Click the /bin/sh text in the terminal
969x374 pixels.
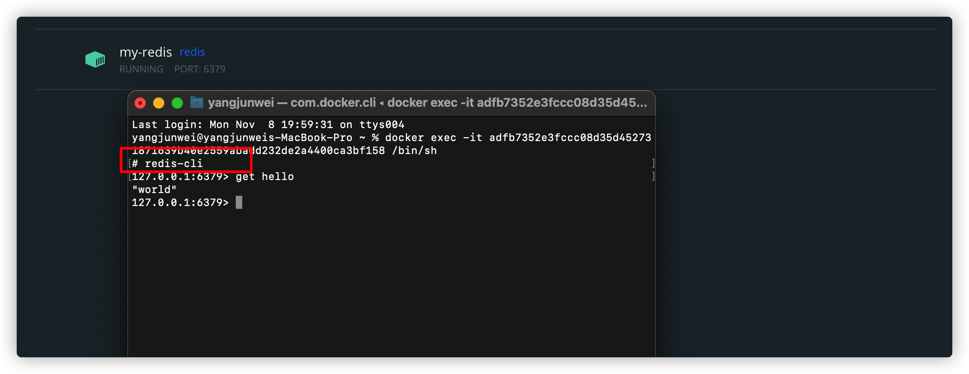[x=414, y=151]
